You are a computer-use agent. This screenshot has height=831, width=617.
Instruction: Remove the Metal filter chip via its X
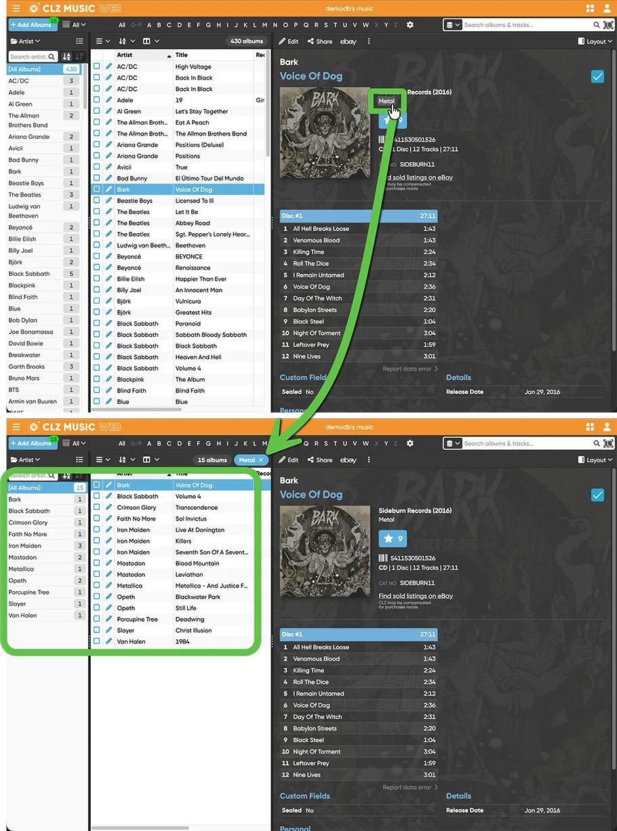point(261,460)
